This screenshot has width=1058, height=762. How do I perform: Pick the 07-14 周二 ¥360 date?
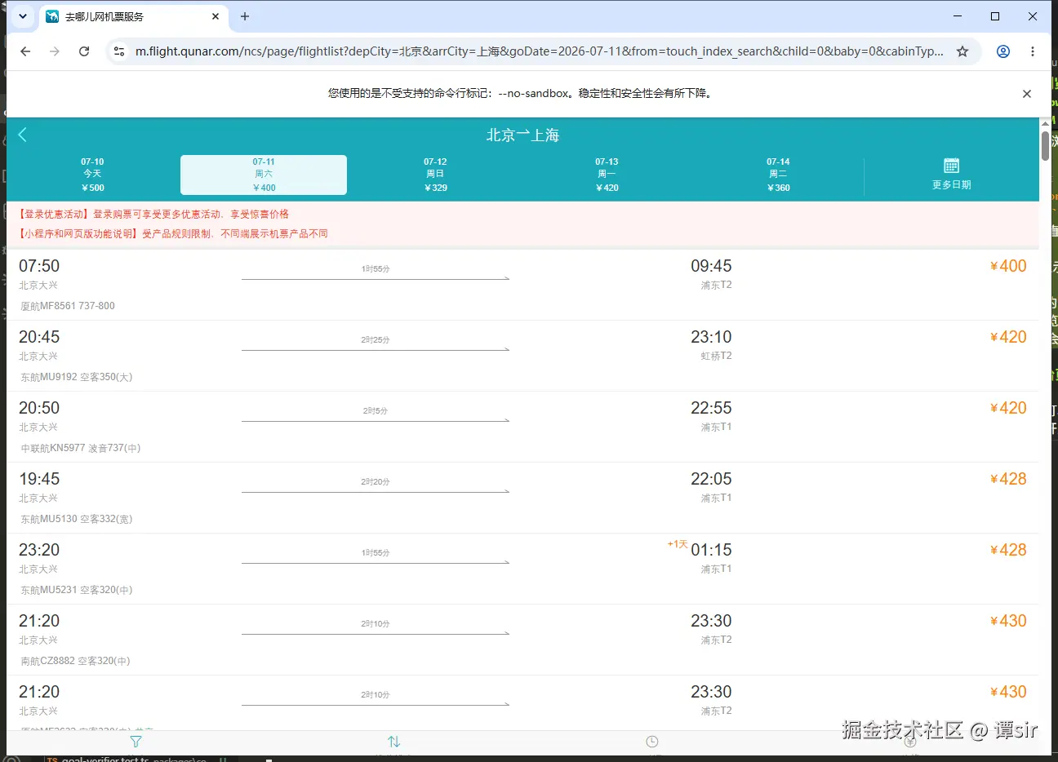[779, 175]
